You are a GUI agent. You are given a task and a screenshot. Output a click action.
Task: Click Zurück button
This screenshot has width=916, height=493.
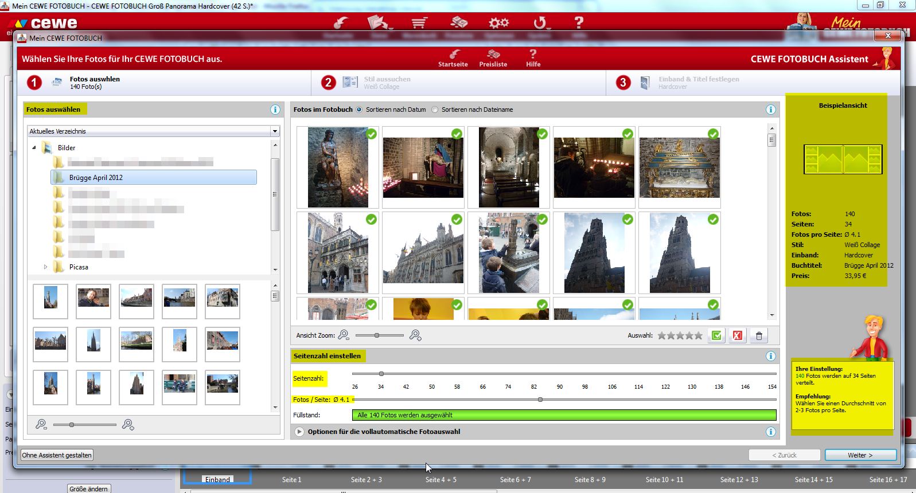tap(784, 455)
